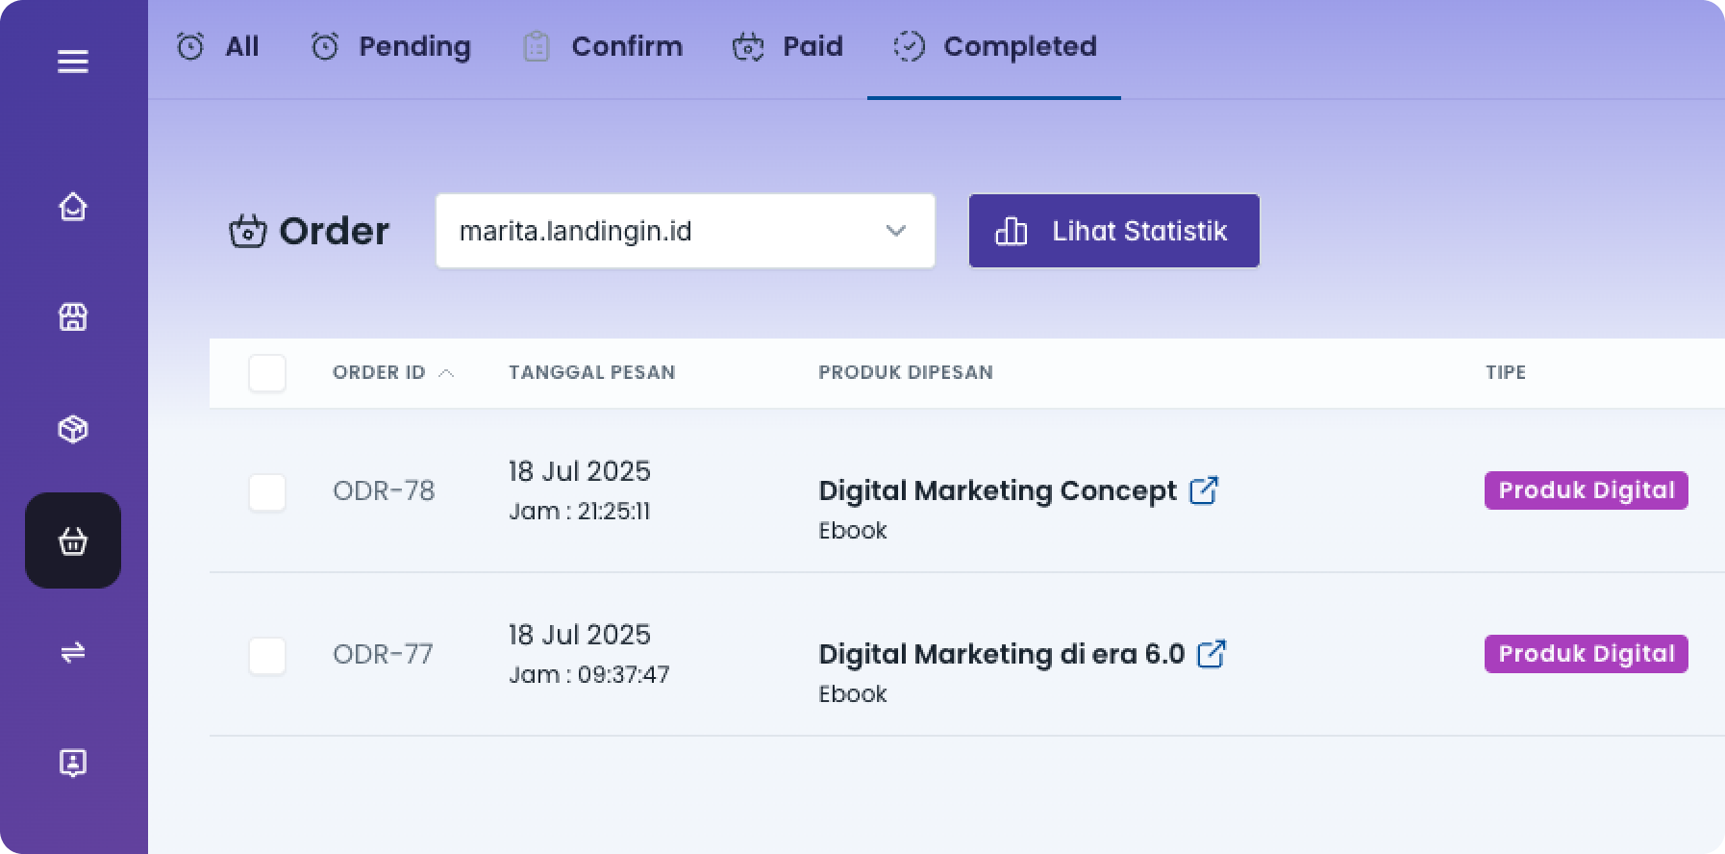Click the Lihat Statistik button
Viewport: 1725px width, 854px height.
(x=1113, y=231)
